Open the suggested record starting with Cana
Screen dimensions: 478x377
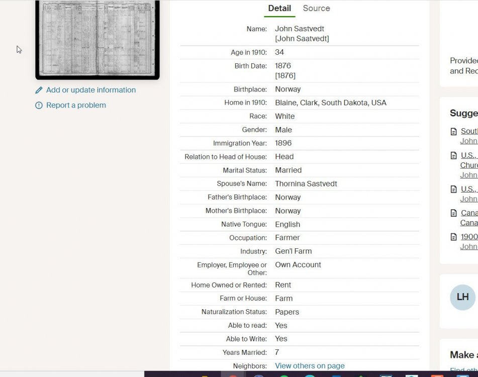coord(469,213)
